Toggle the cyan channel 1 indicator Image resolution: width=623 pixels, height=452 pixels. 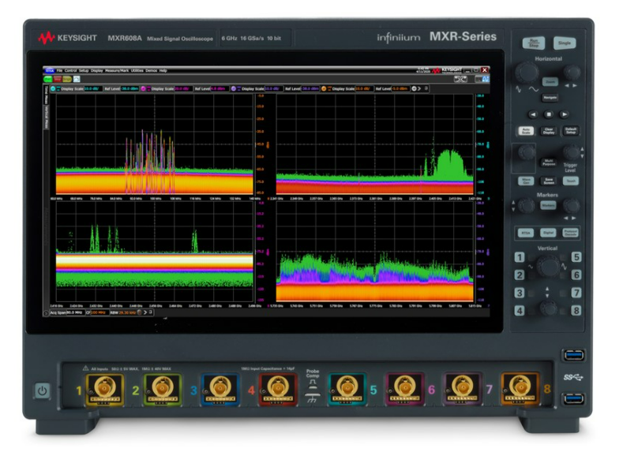(x=53, y=88)
